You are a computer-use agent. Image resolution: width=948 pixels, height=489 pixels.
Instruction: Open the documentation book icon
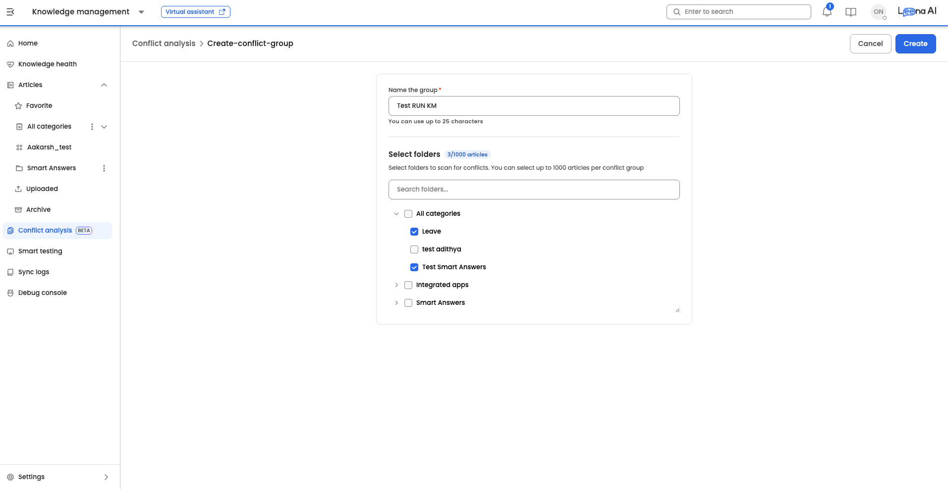[x=851, y=12]
